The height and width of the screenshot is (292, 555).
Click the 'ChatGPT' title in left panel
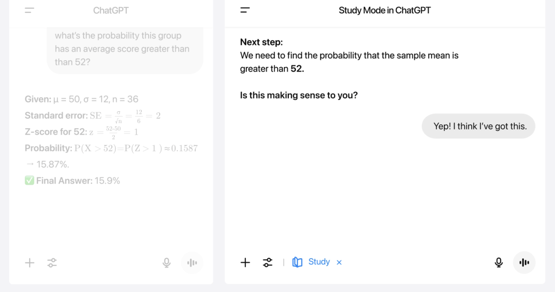click(x=111, y=10)
